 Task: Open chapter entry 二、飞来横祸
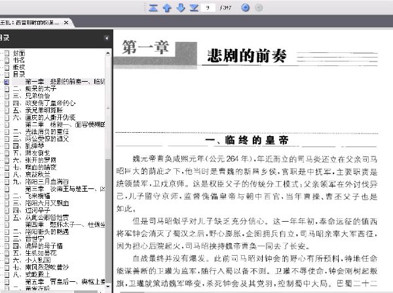[31, 196]
